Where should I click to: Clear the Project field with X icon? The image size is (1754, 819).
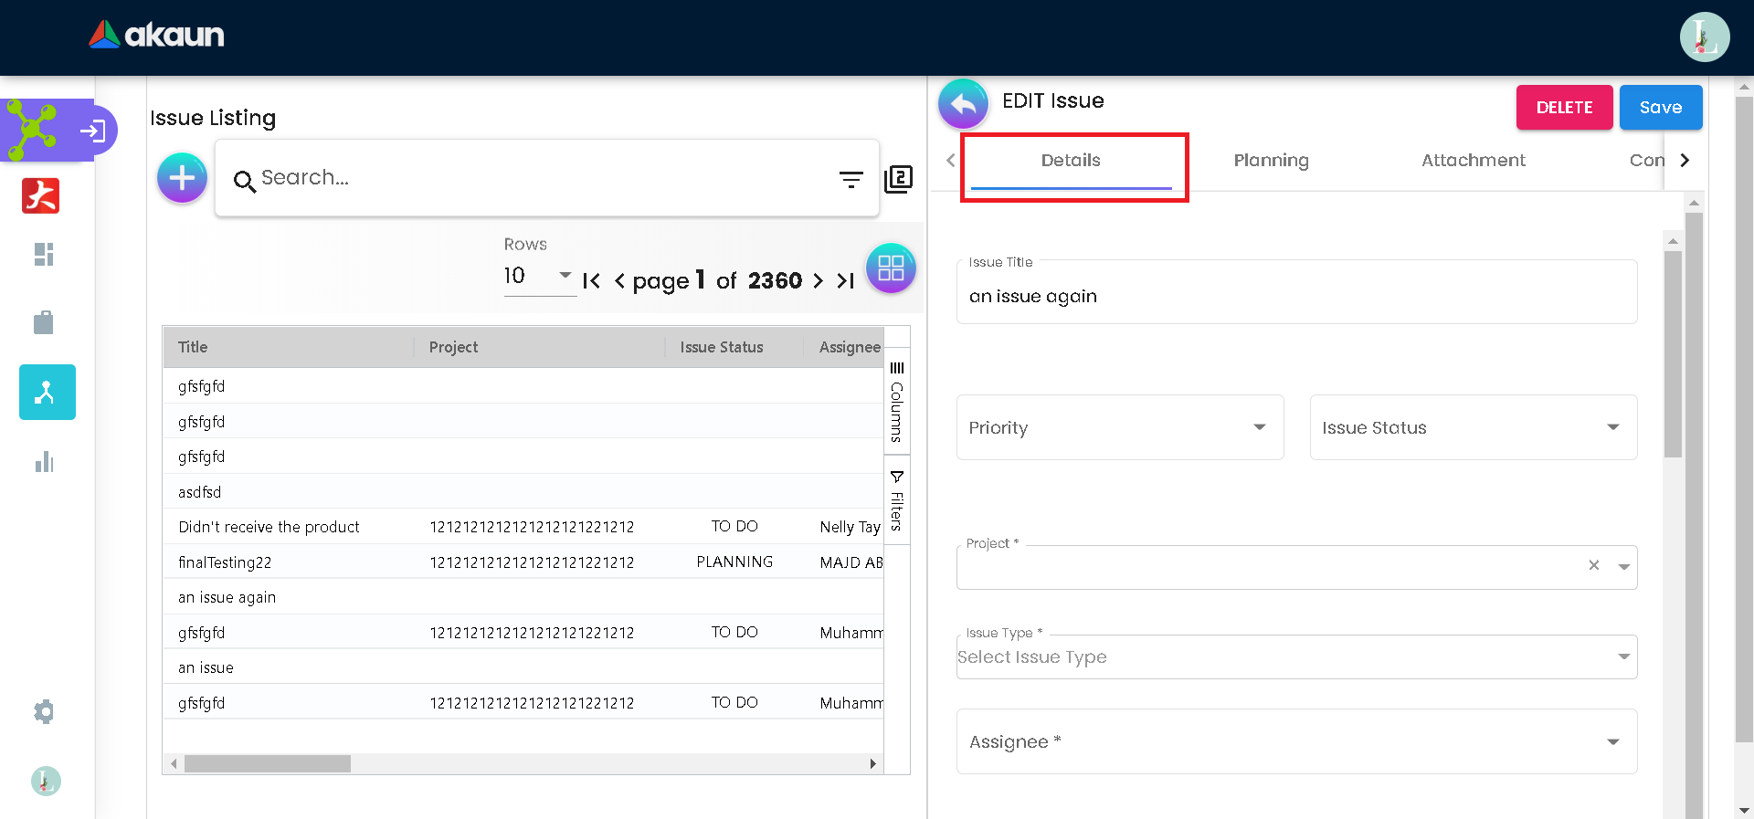pos(1594,565)
